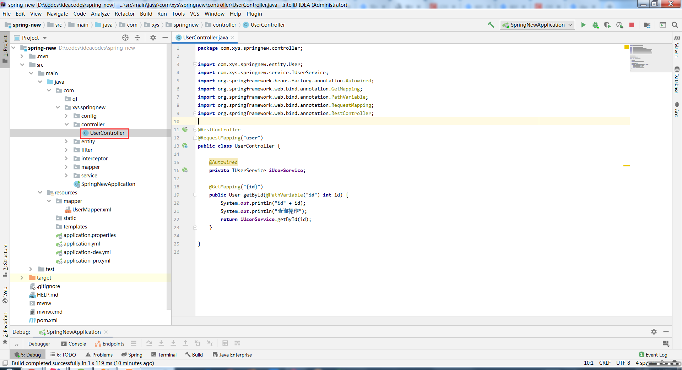Screen dimensions: 682x370
Task: Switch to the Console tab
Action: coord(74,344)
